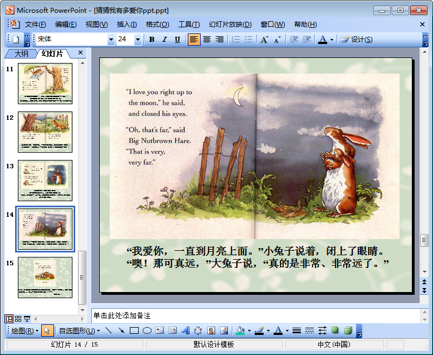Open the Design (设计) pane

tap(357, 40)
